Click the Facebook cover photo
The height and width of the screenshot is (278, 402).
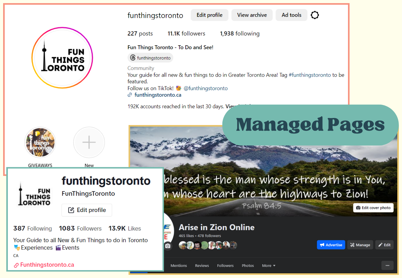click(x=263, y=171)
